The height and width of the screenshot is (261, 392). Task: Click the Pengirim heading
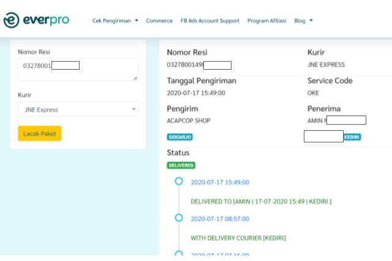183,109
